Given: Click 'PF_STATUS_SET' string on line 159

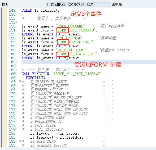Looking at the screenshot, I should [x=71, y=50].
